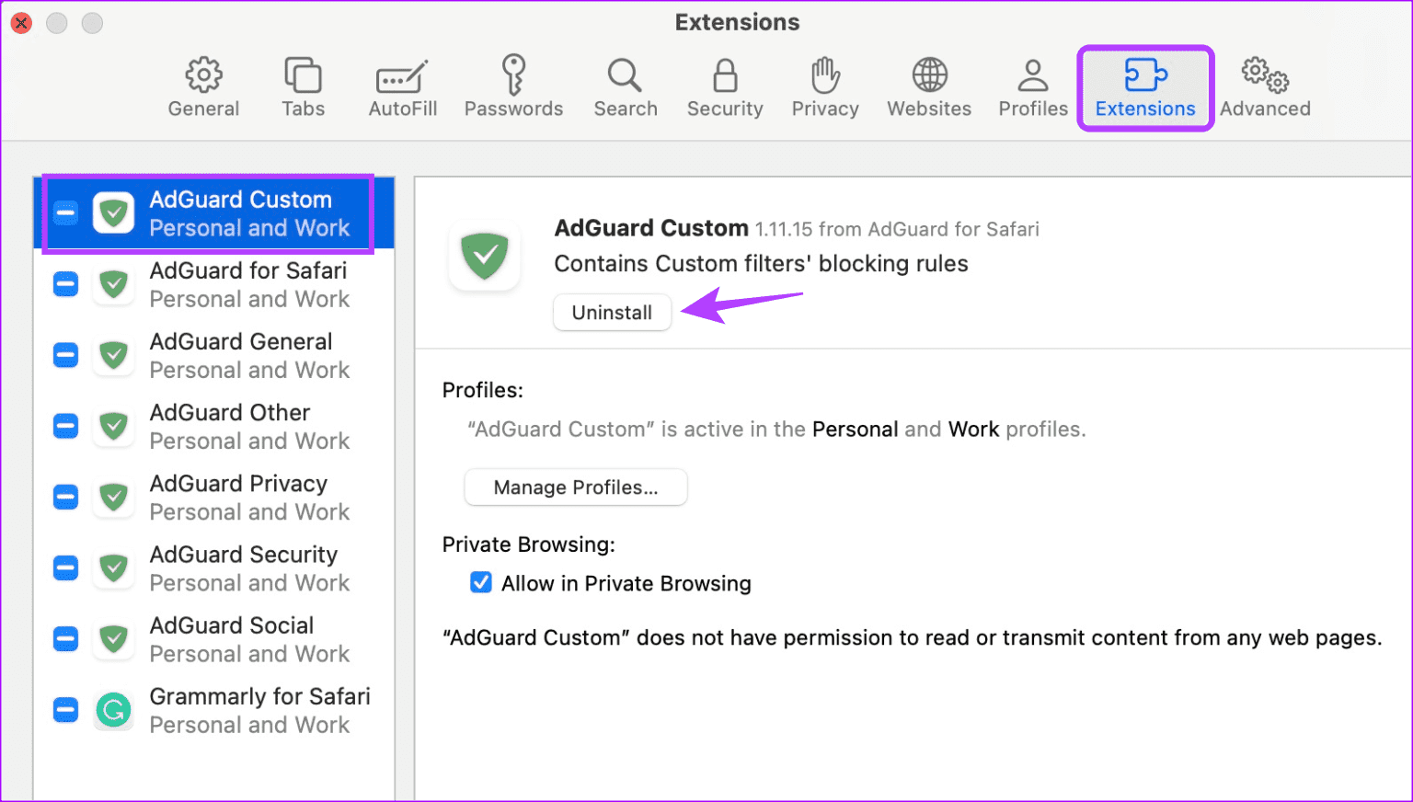
Task: Select the Websites settings icon
Action: pyautogui.click(x=928, y=86)
